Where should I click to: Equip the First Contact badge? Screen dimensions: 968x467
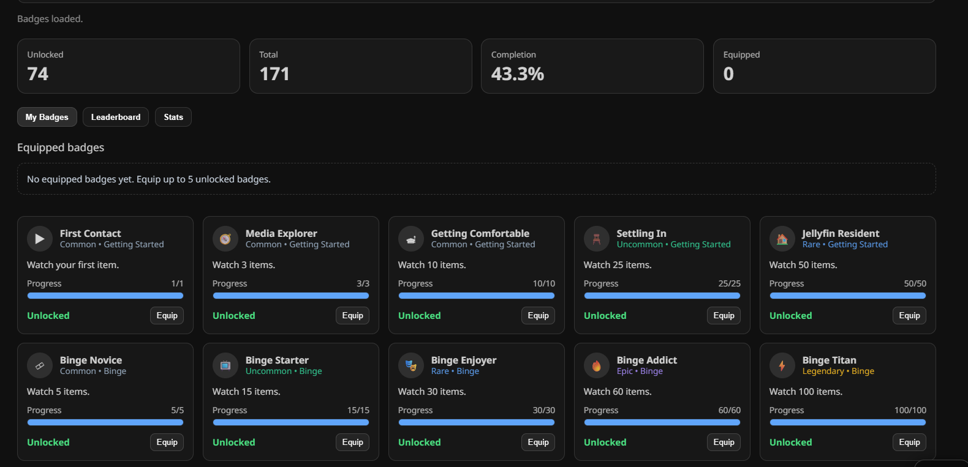167,316
